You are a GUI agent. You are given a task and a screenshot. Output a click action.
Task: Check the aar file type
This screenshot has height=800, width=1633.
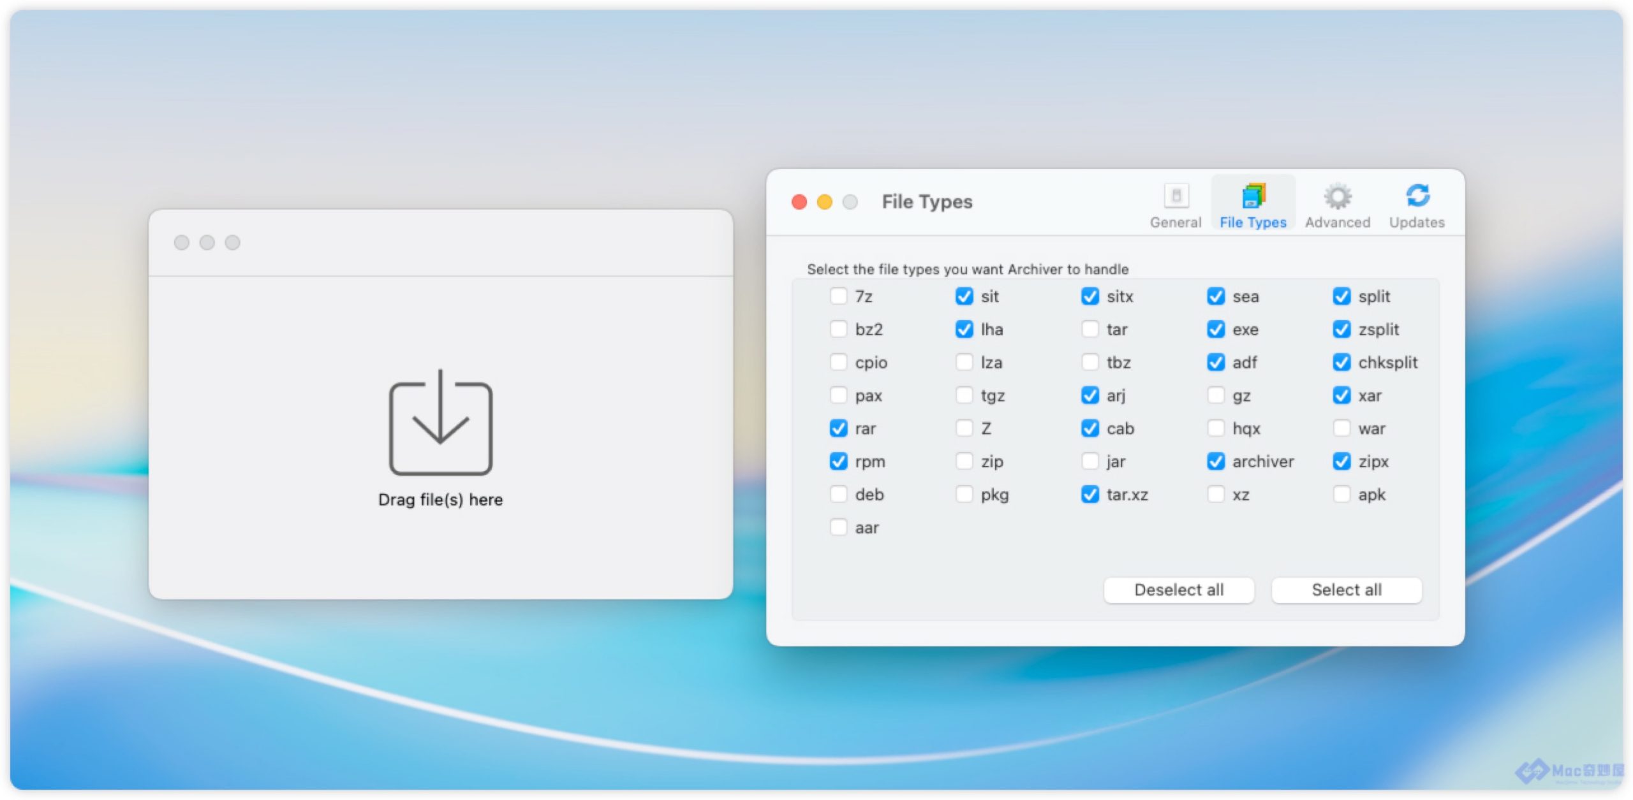(x=838, y=528)
